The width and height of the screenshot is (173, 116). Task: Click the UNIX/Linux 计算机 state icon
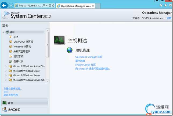[10, 42]
